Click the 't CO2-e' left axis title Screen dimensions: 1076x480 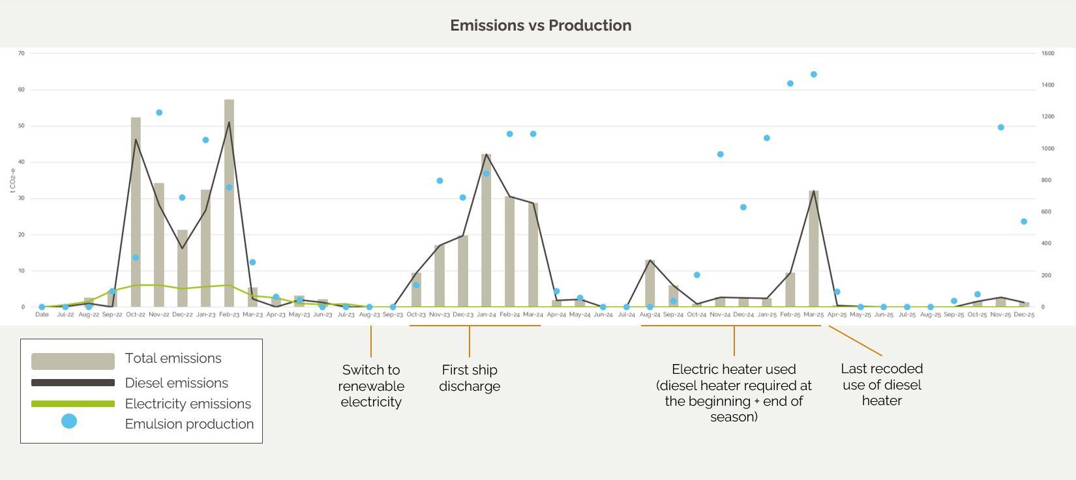coord(12,180)
